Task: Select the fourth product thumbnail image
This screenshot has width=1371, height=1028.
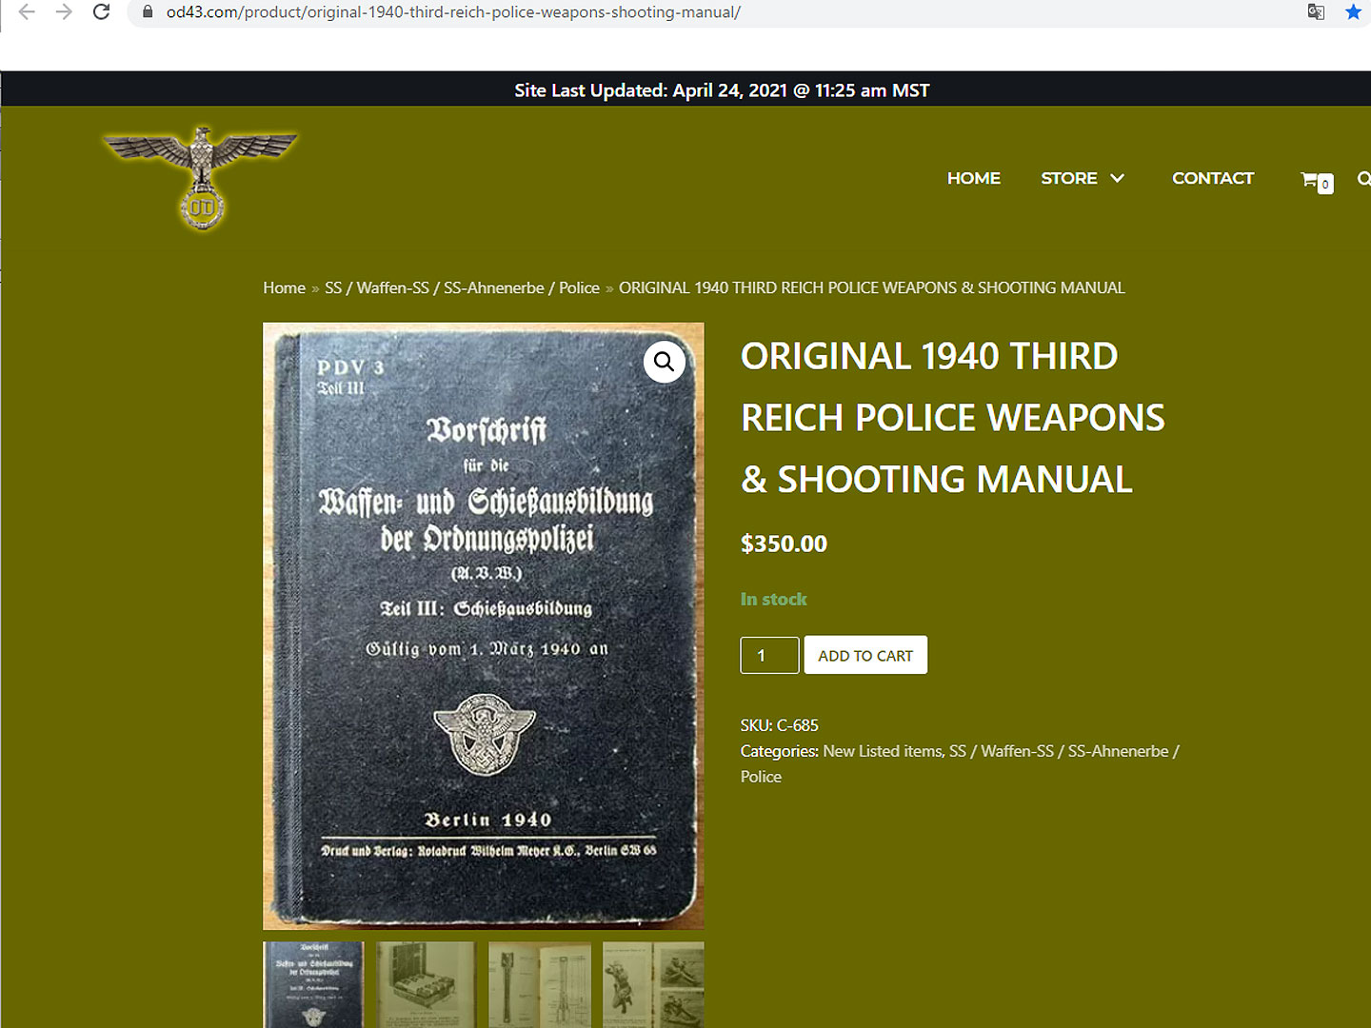Action: pyautogui.click(x=653, y=984)
